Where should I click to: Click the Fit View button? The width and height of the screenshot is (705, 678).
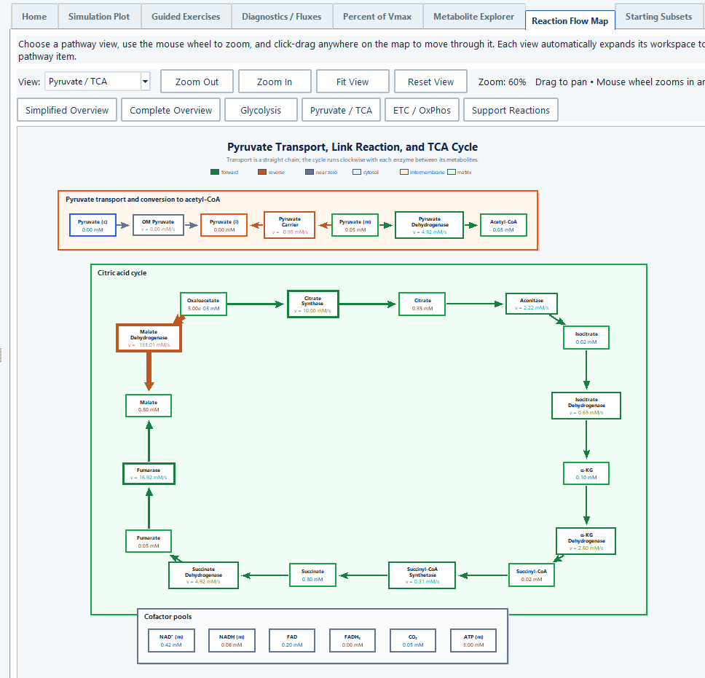[352, 82]
